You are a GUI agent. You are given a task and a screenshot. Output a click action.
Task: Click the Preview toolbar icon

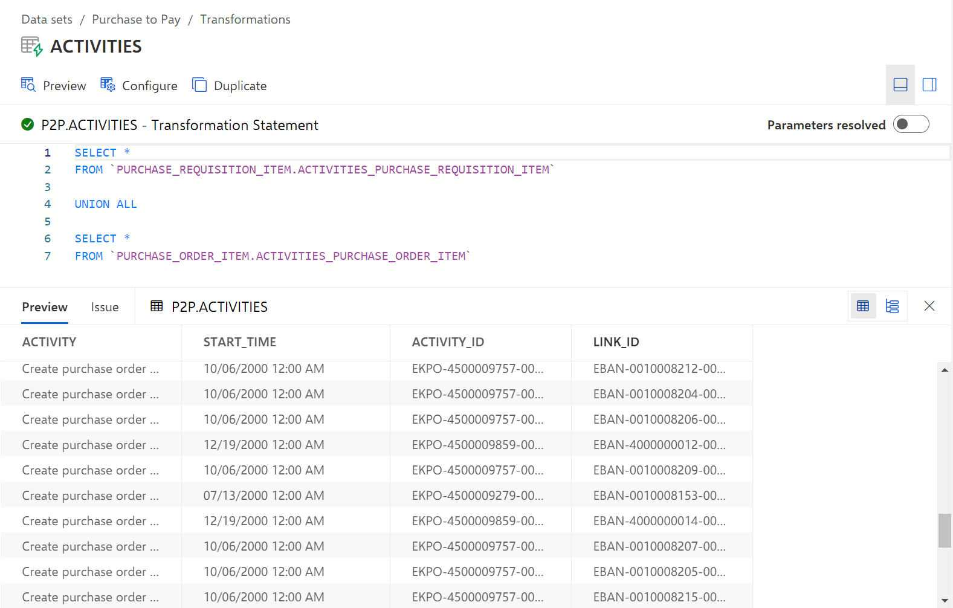(28, 85)
